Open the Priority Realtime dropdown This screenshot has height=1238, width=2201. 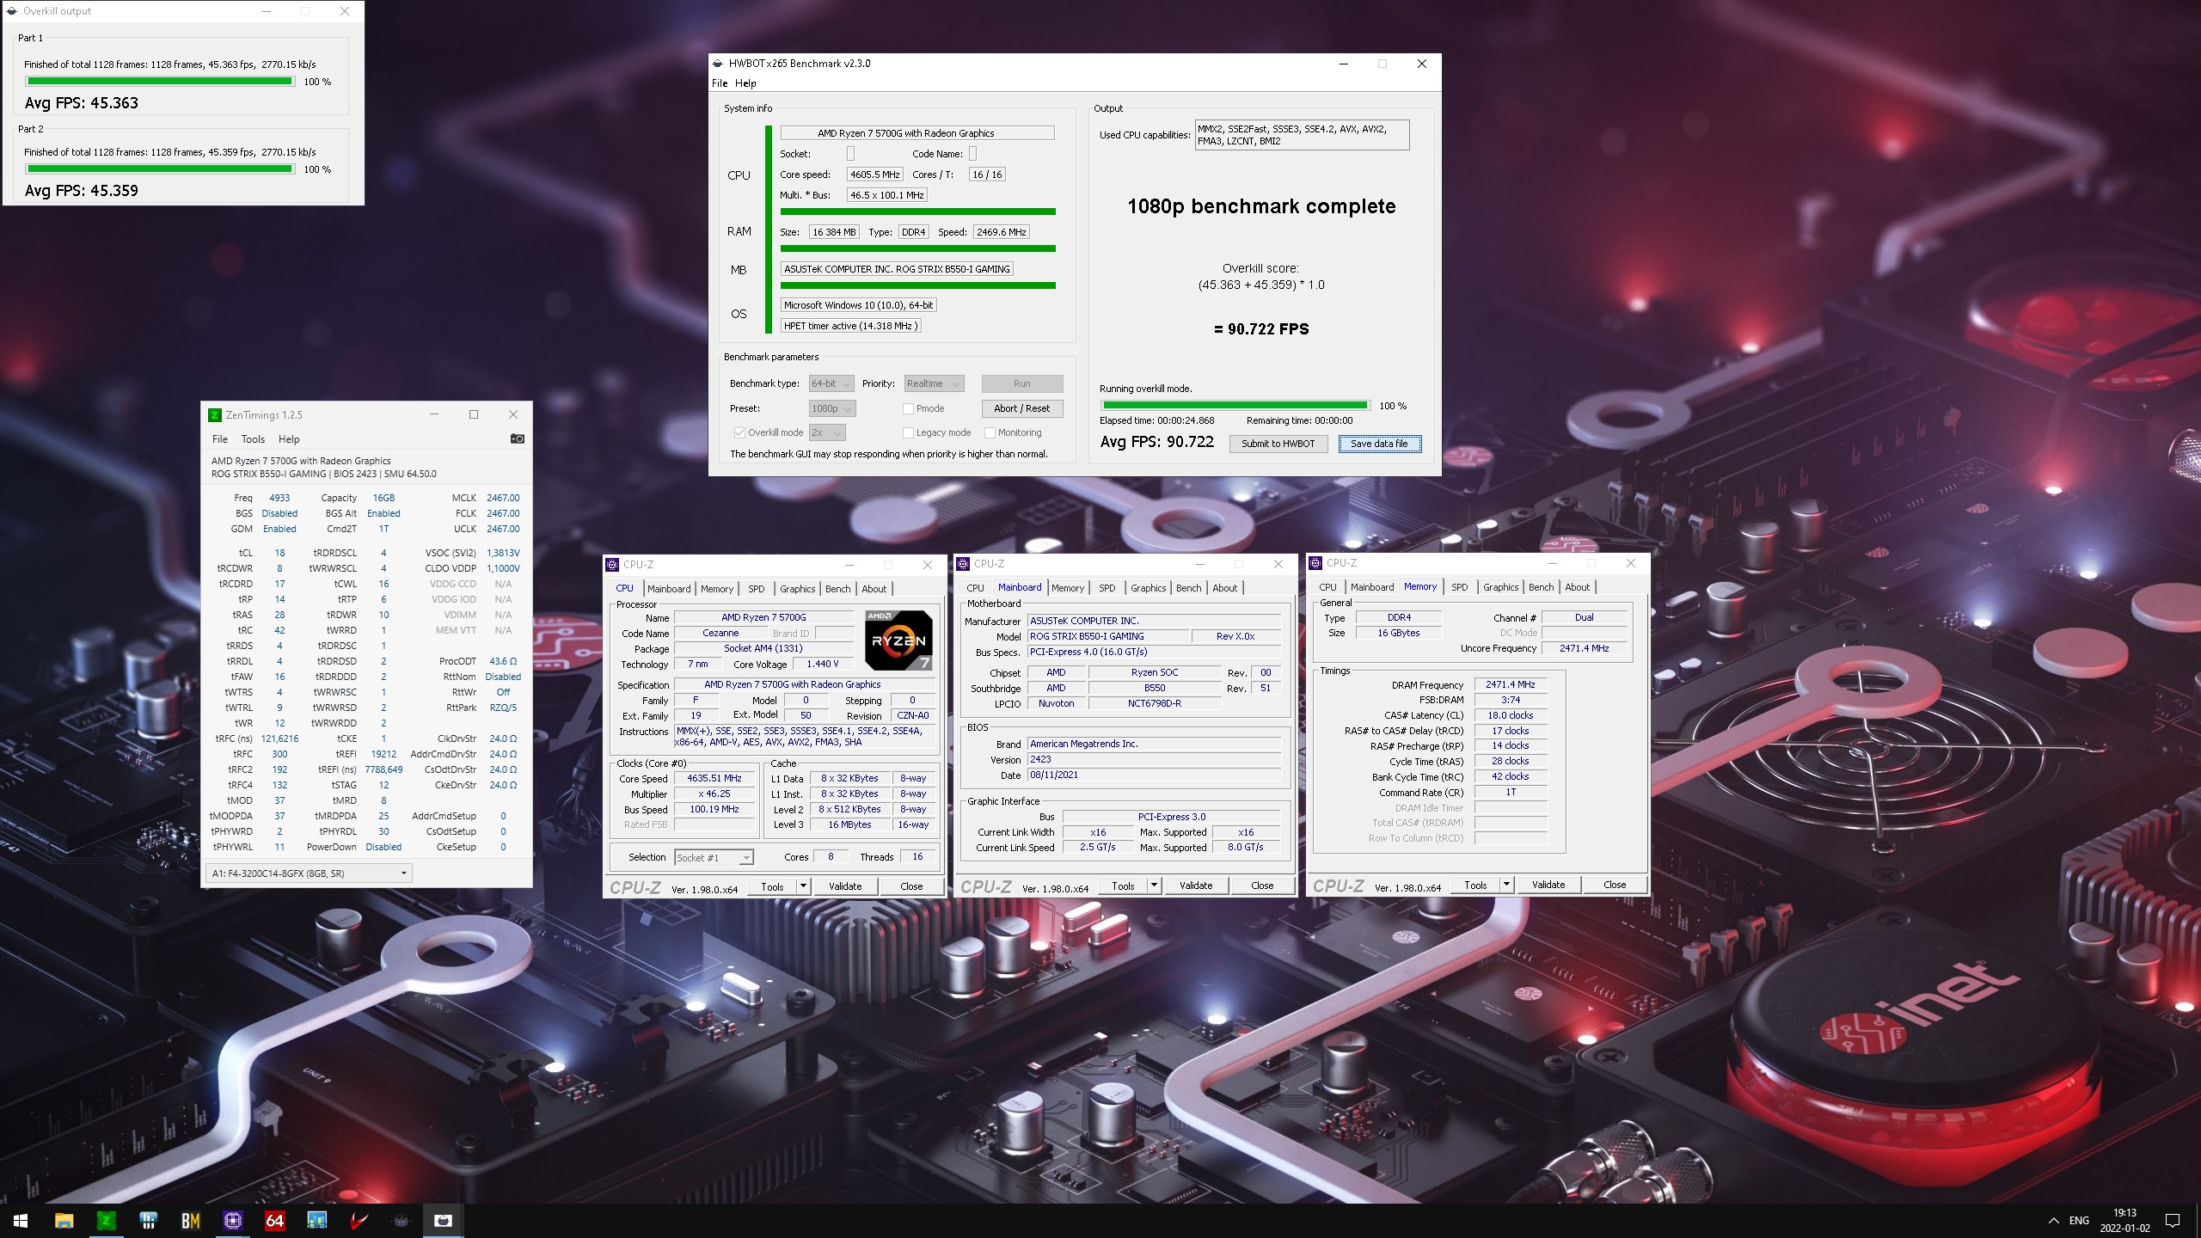click(934, 383)
